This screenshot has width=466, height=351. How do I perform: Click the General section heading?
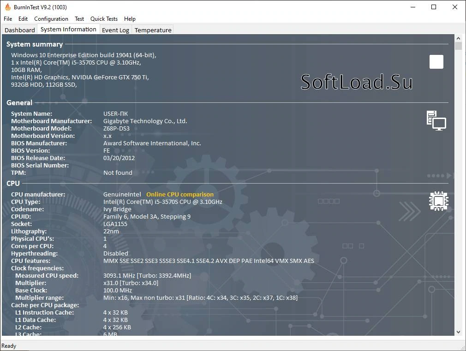pyautogui.click(x=19, y=103)
